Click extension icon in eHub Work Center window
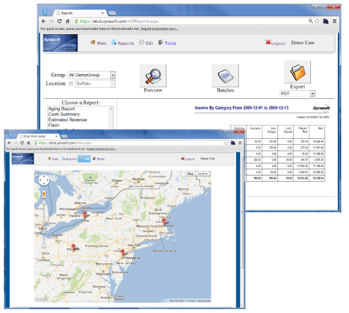The image size is (349, 313). 233,142
